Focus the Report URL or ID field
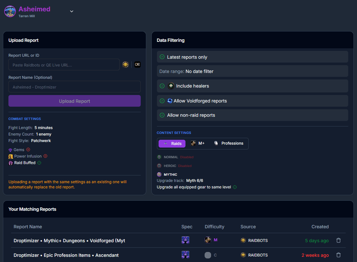 64,65
